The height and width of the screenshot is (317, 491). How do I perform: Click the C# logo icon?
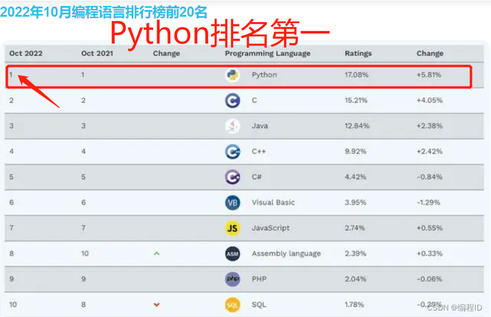point(233,177)
